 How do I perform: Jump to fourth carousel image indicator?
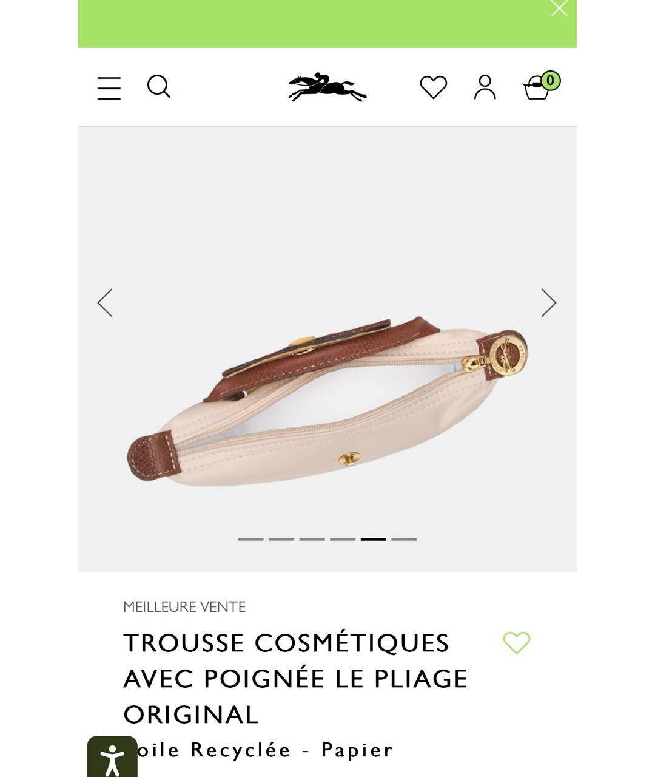tap(343, 539)
